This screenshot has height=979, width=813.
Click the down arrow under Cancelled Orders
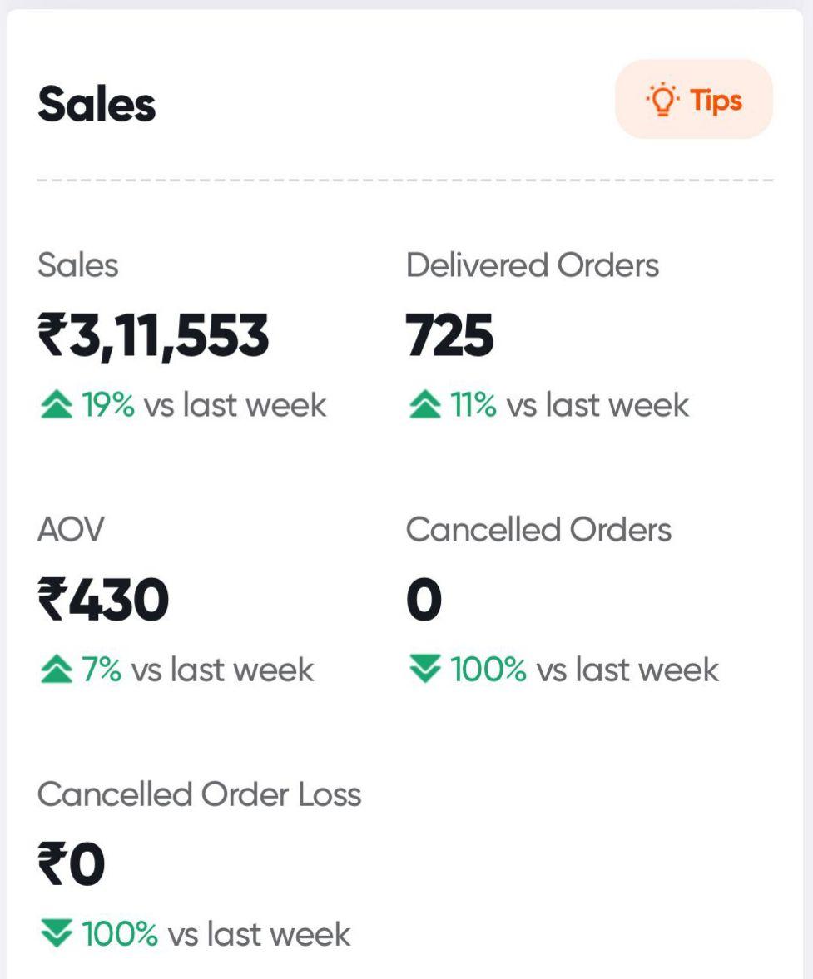click(425, 670)
